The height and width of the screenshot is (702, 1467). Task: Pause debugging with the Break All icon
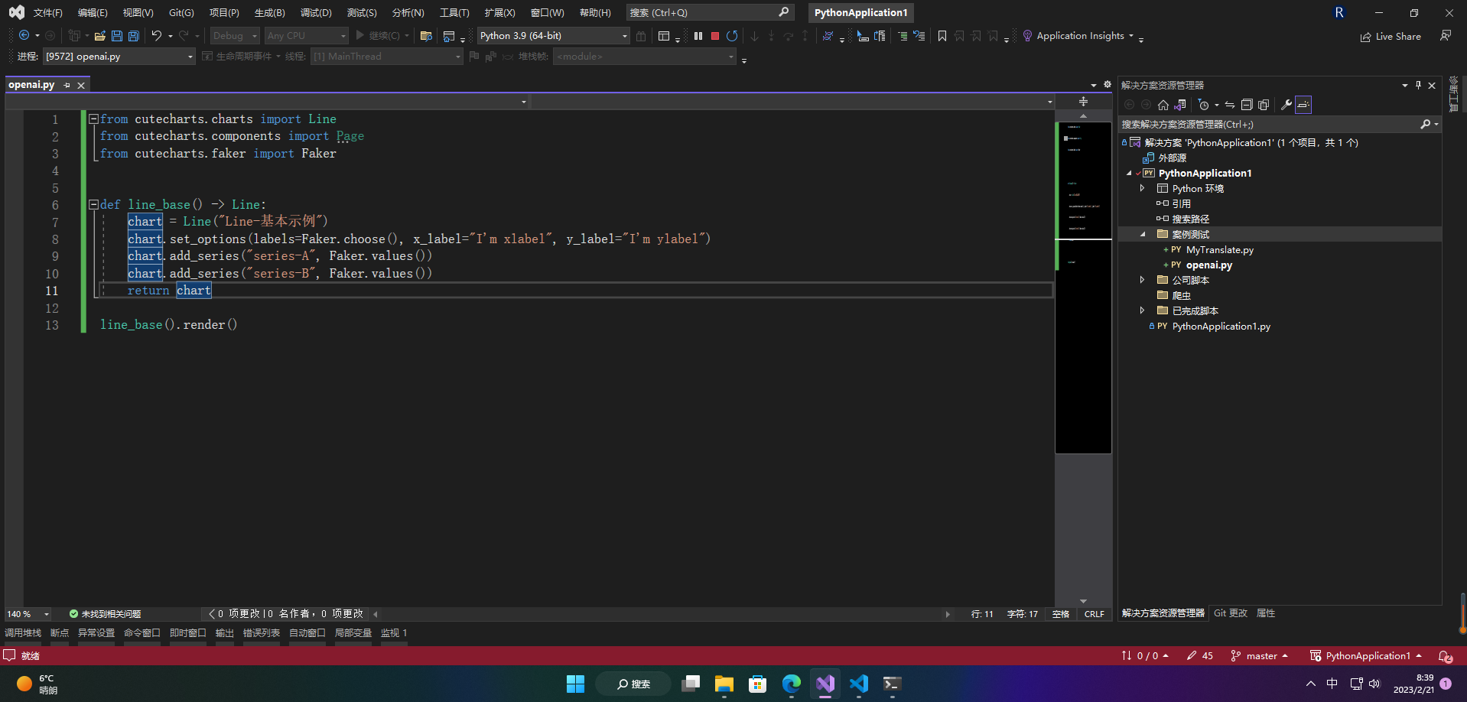[698, 36]
